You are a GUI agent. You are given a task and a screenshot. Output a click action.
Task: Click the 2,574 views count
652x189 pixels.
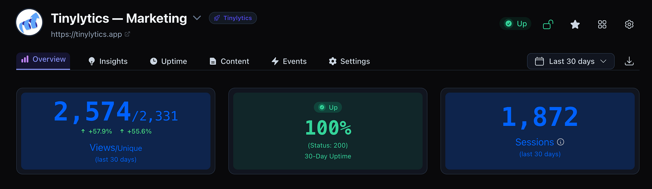click(92, 112)
